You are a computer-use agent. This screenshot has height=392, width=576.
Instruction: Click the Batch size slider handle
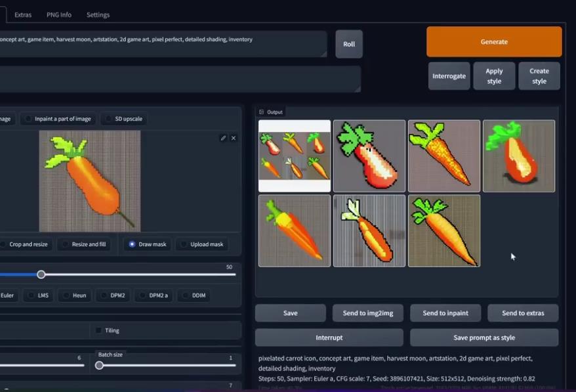99,365
